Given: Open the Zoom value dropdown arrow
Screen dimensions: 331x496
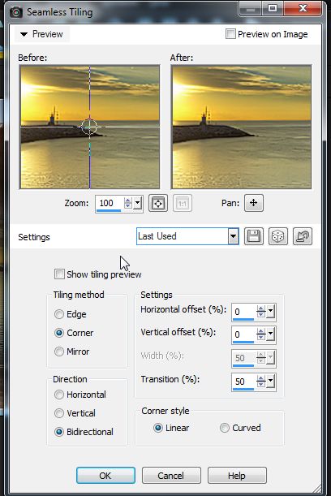Looking at the screenshot, I should coord(138,203).
